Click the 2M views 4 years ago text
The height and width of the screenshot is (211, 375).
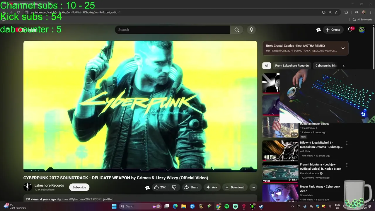tap(41, 199)
